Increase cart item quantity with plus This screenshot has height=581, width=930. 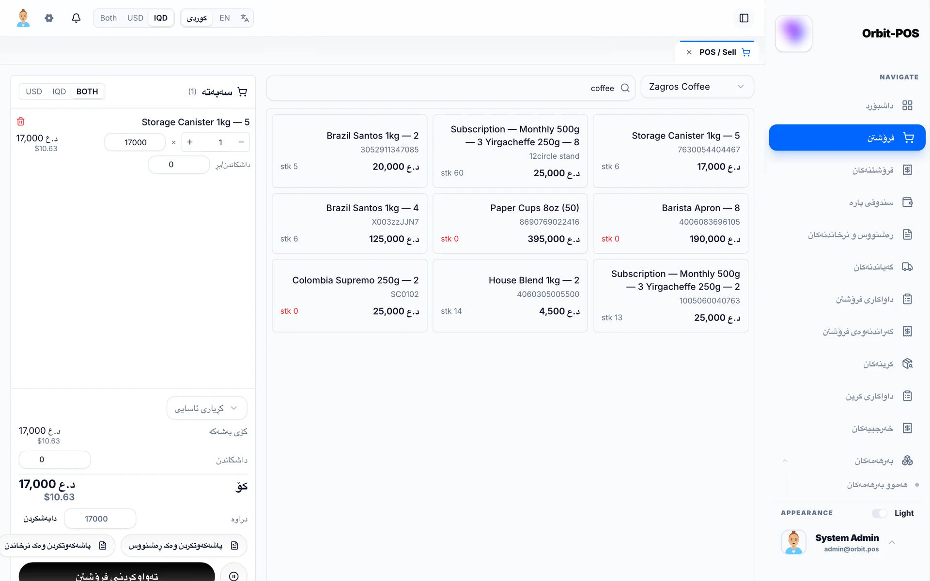[x=190, y=142]
